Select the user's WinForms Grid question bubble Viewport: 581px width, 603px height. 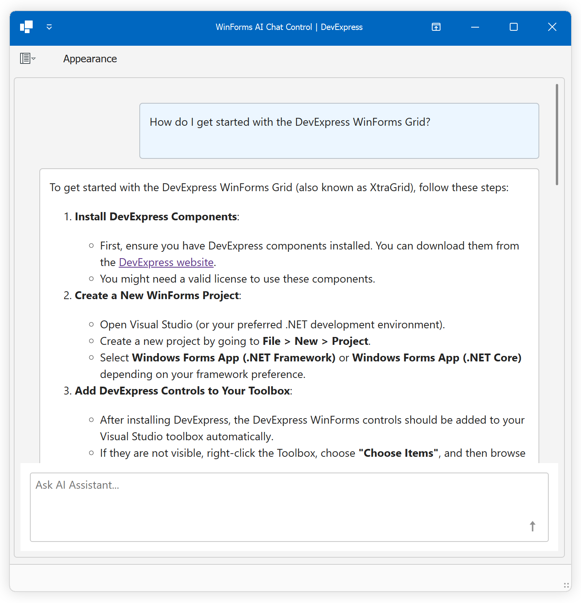pyautogui.click(x=339, y=131)
